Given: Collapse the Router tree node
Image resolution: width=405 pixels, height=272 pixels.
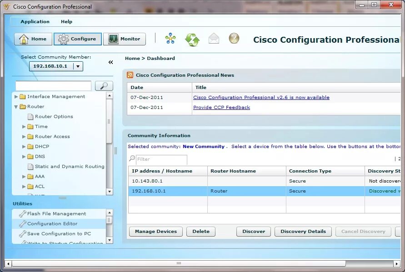Looking at the screenshot, I should pos(16,107).
